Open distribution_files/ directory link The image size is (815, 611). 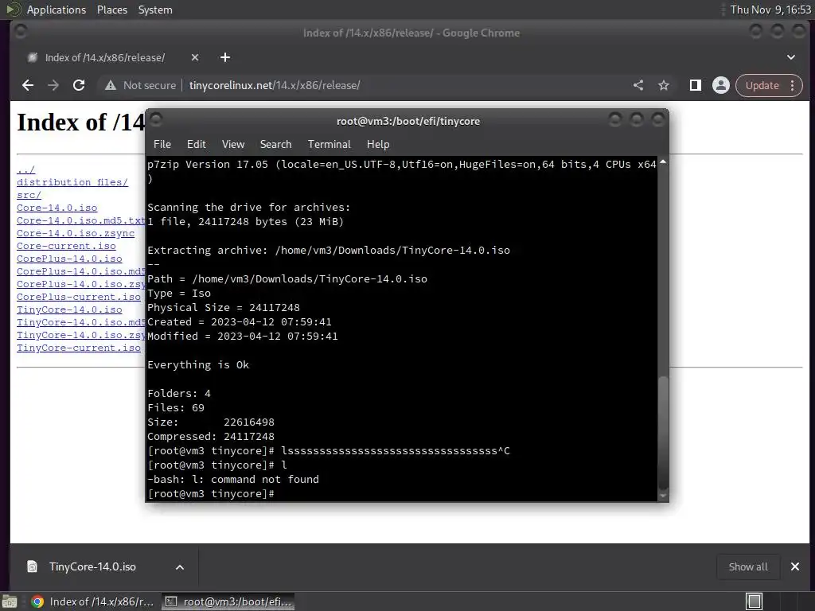coord(72,182)
